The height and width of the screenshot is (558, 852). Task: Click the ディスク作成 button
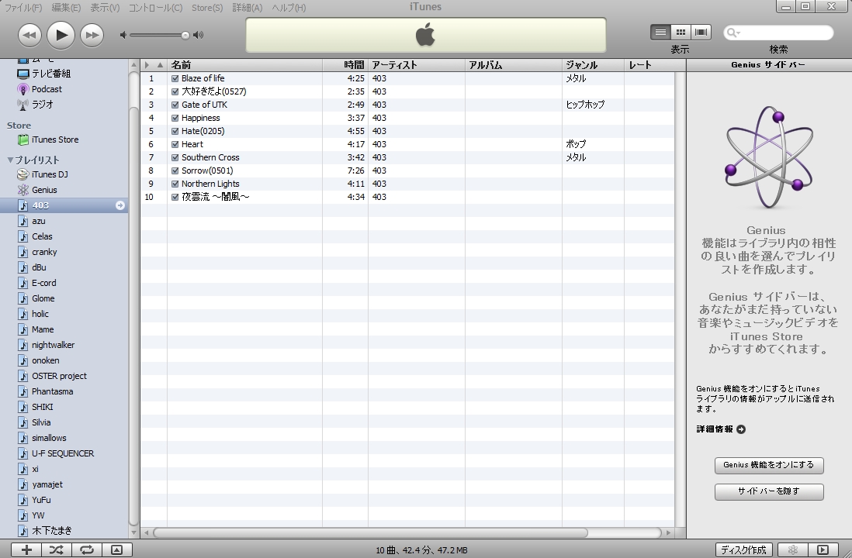coord(743,549)
